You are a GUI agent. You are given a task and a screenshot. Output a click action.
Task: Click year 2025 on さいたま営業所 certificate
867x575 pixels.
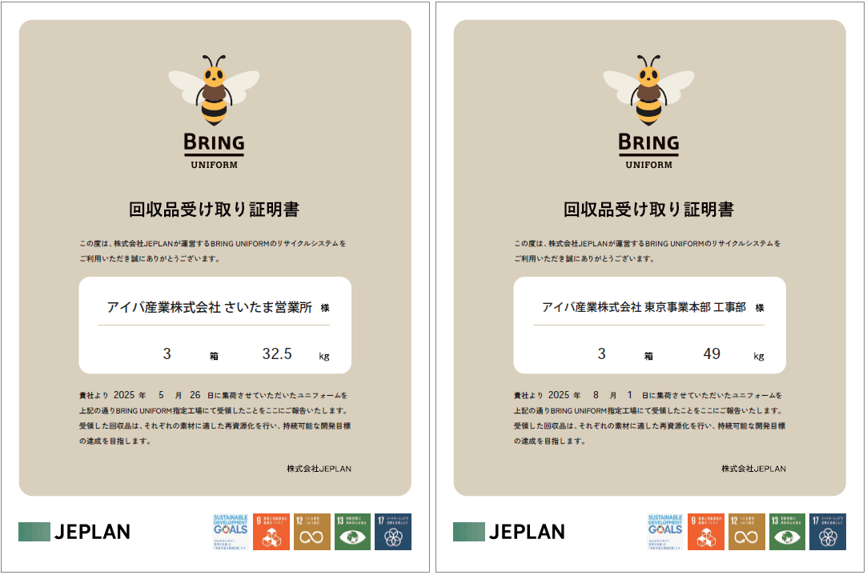(x=124, y=395)
